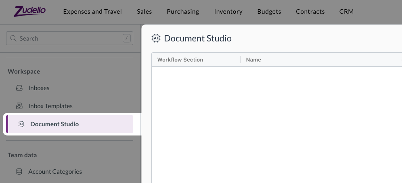Click the magnifier icon in the search box

14,39
